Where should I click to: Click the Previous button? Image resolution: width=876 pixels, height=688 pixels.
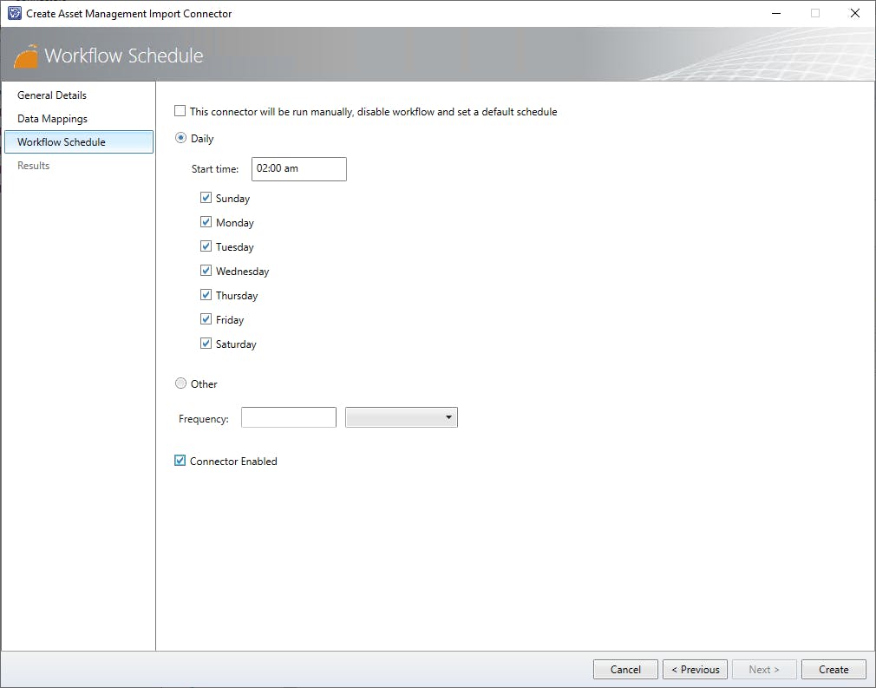[695, 669]
